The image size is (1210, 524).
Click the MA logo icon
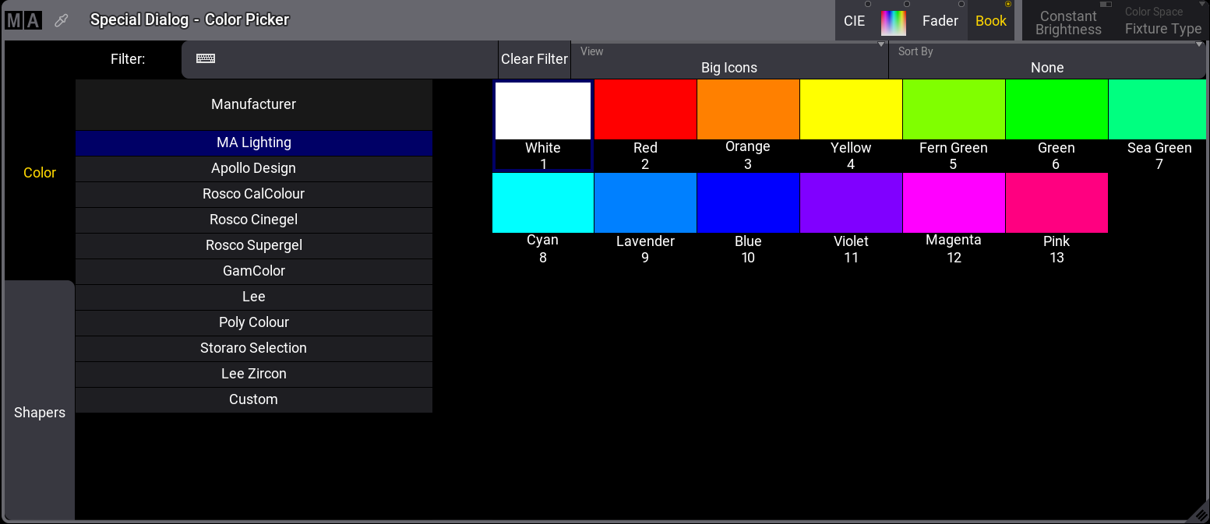(x=23, y=21)
